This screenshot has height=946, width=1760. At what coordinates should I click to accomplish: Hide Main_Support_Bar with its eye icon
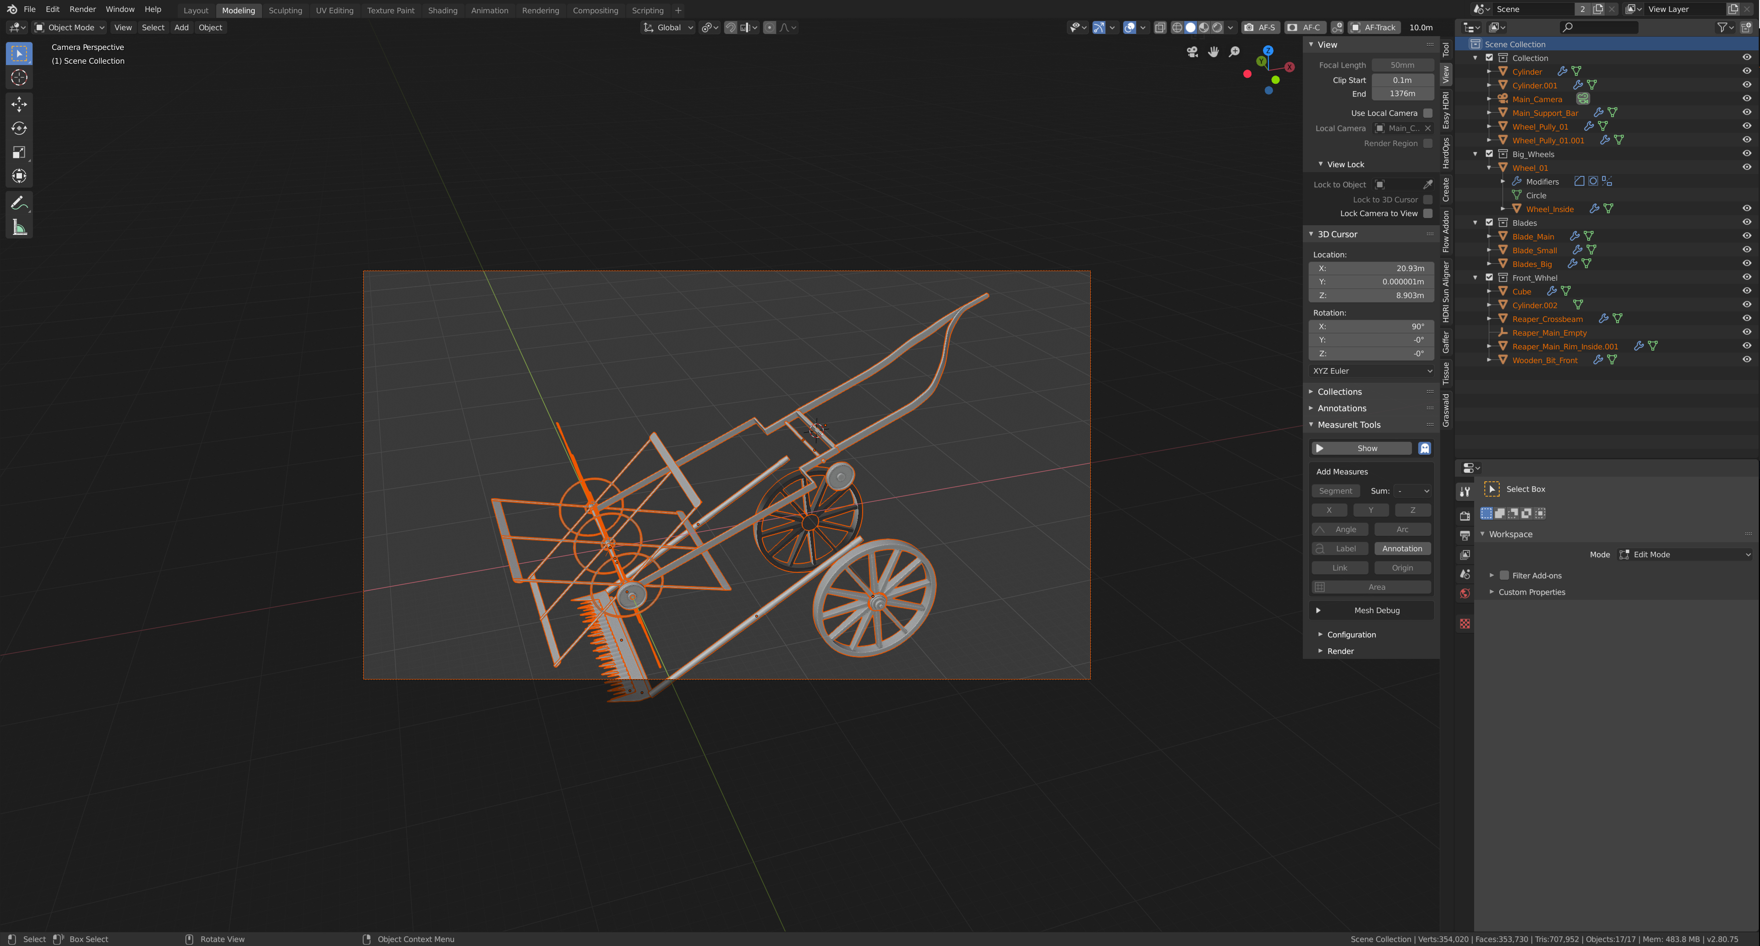click(1746, 113)
